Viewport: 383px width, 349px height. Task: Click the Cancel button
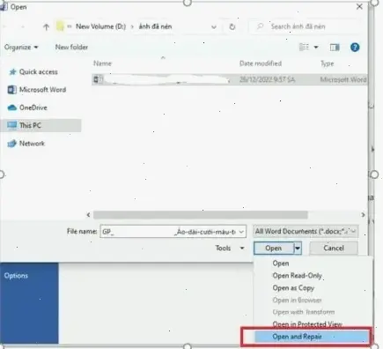click(334, 249)
